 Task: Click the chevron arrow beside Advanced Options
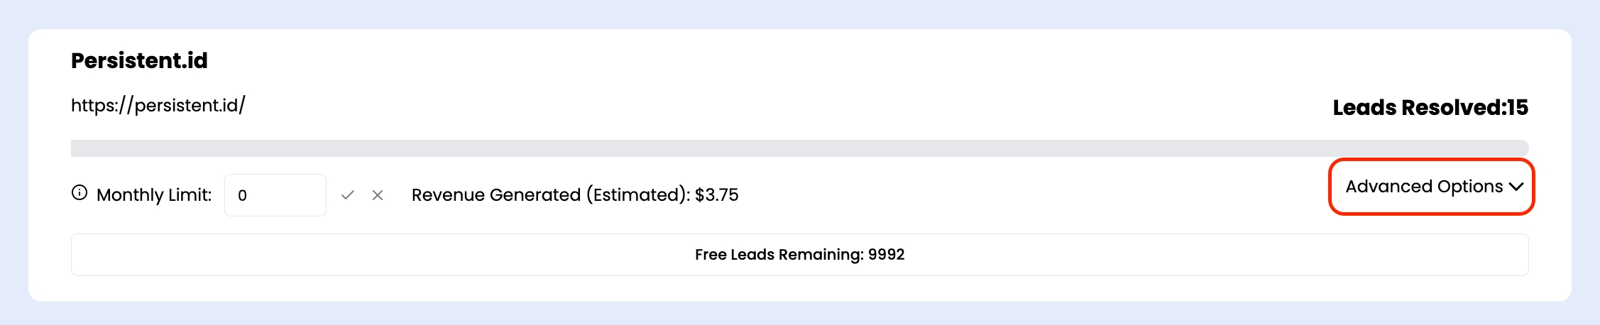[x=1516, y=187]
